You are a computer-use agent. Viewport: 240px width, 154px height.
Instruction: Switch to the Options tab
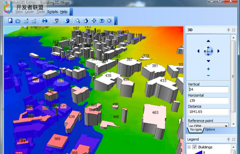coord(210,130)
